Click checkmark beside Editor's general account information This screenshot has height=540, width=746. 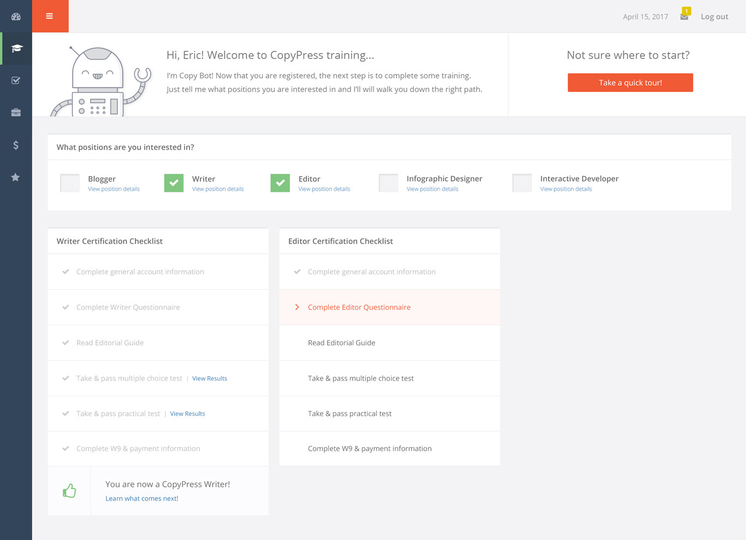pyautogui.click(x=297, y=272)
